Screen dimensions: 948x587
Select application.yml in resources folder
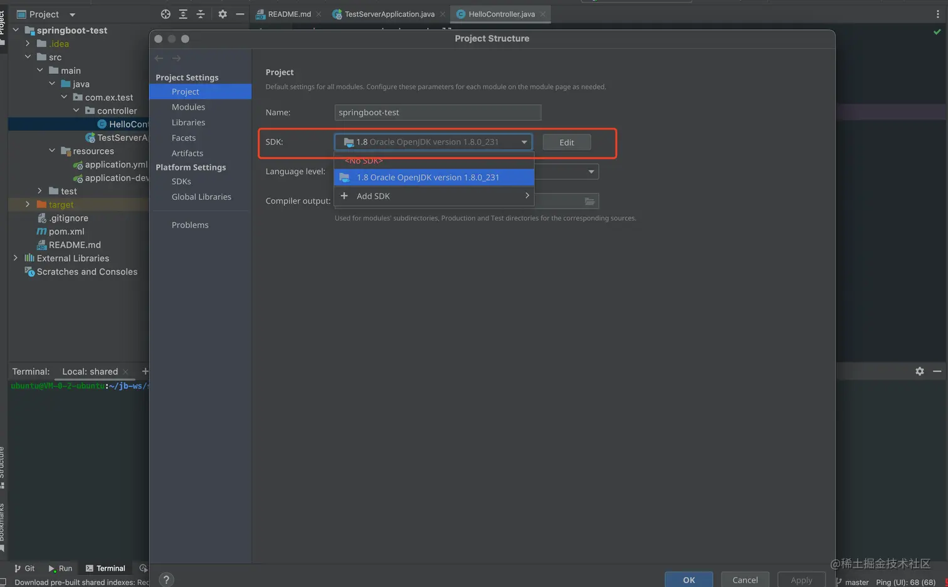pyautogui.click(x=116, y=164)
